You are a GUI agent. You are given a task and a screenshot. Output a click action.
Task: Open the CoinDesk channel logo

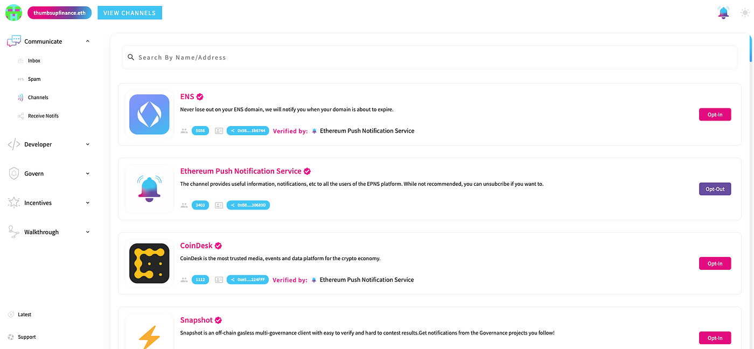[x=149, y=263]
